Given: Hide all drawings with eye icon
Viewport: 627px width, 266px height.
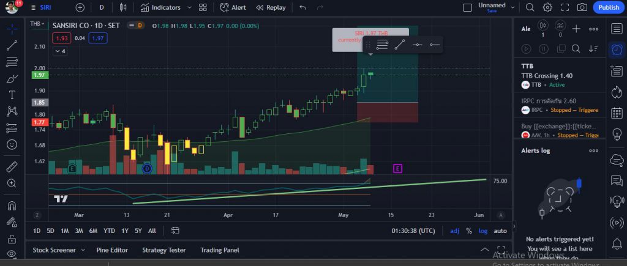Looking at the screenshot, I should click(x=12, y=253).
